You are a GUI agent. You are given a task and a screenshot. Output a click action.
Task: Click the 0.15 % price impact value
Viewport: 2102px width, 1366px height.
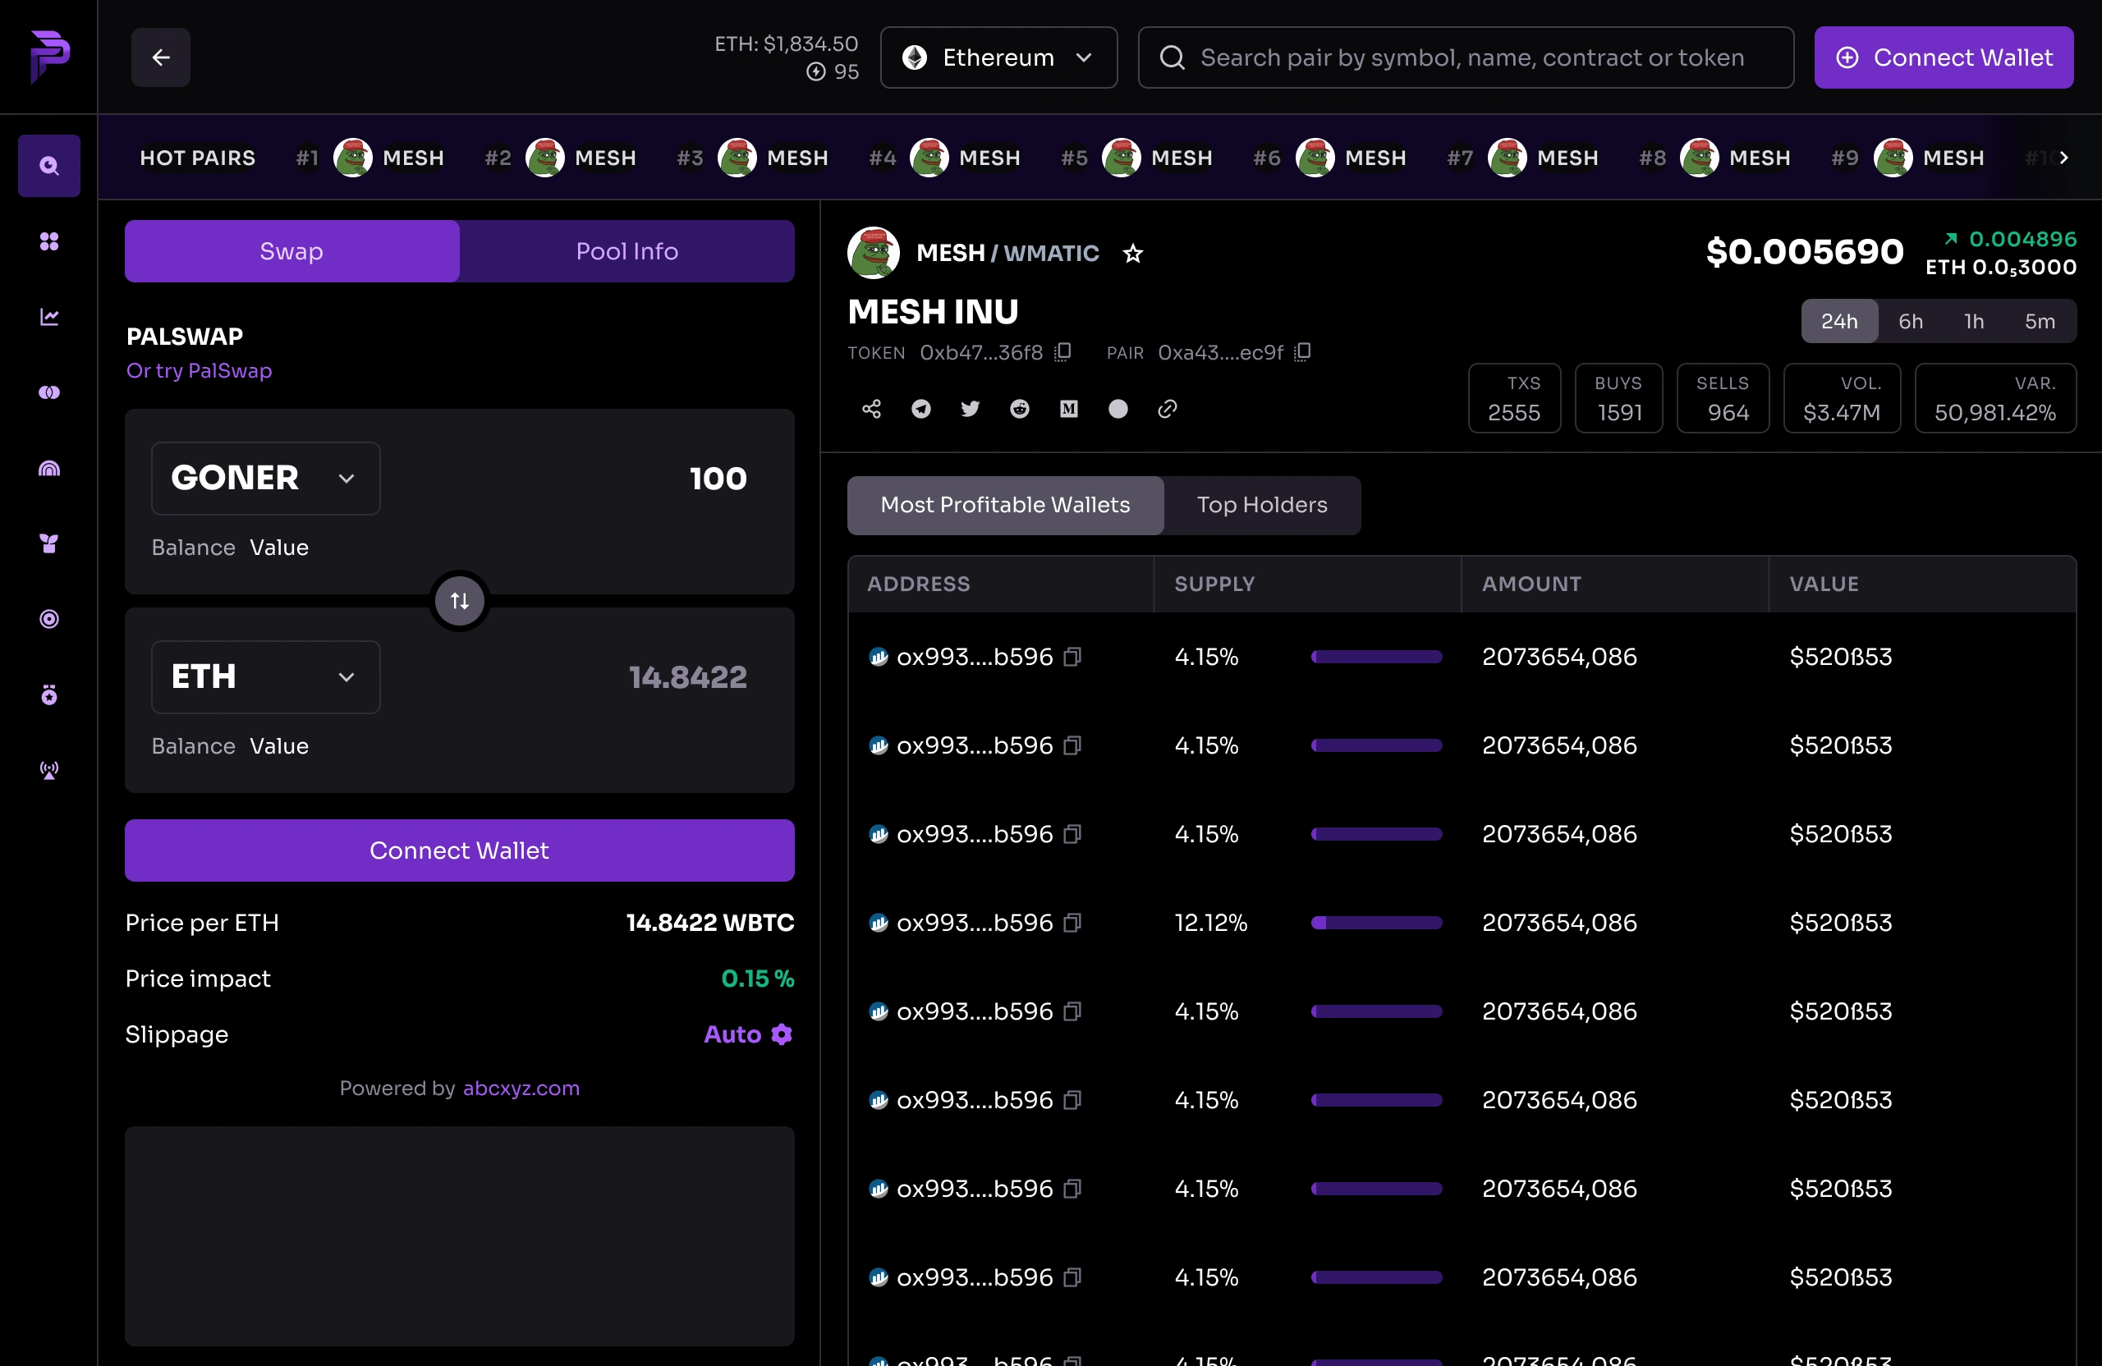[x=757, y=979]
